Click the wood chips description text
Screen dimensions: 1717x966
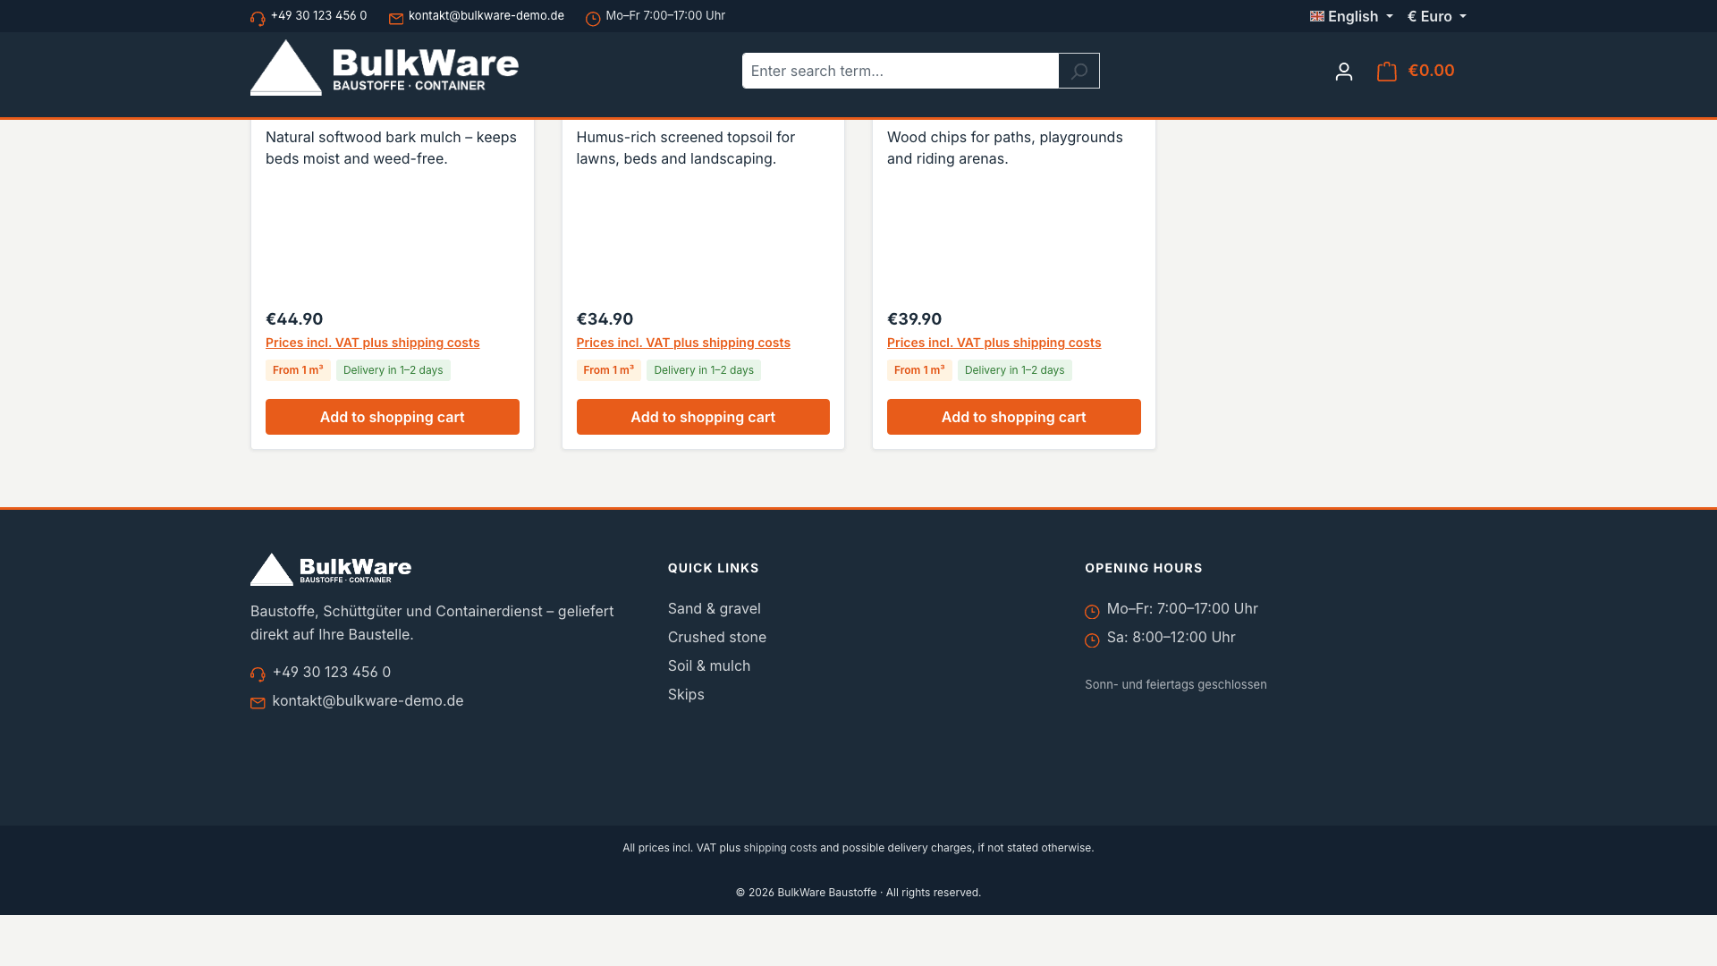point(1004,148)
